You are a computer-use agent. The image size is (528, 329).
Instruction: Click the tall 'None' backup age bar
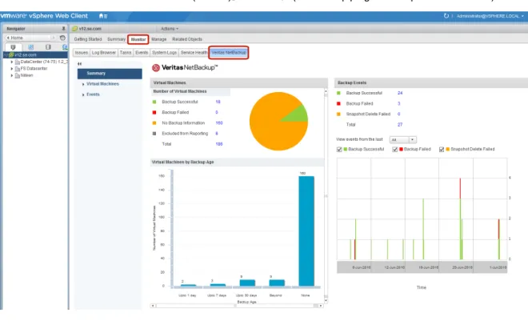306,231
